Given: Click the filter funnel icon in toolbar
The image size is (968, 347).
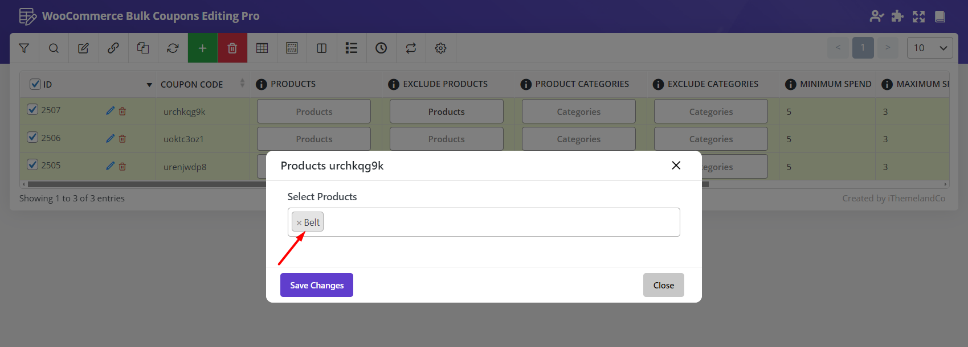Looking at the screenshot, I should [24, 48].
